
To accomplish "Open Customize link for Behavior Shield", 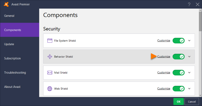I will click(164, 57).
